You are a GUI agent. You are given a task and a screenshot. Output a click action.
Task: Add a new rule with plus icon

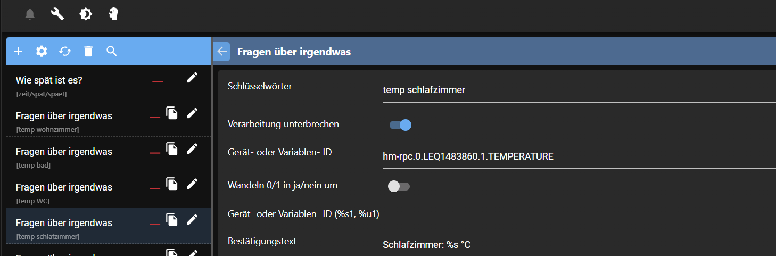[x=18, y=51]
